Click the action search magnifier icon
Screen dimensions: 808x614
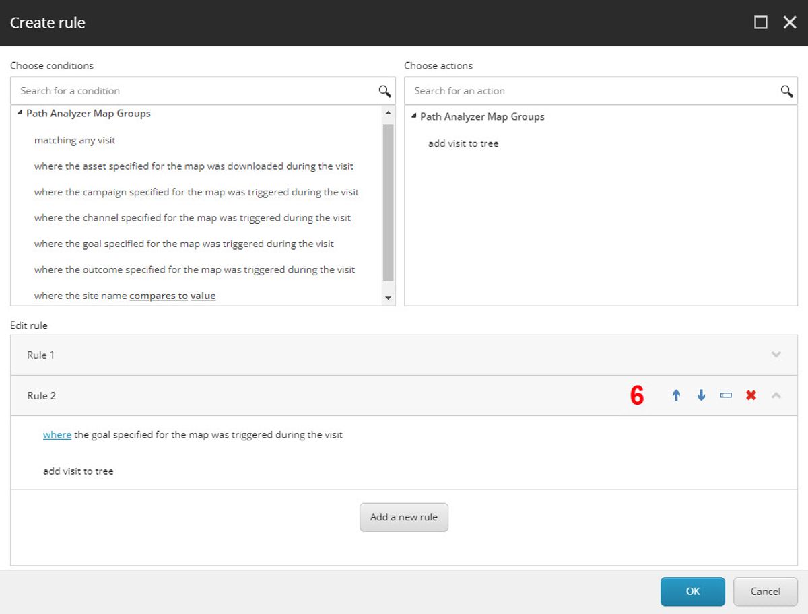[x=786, y=91]
